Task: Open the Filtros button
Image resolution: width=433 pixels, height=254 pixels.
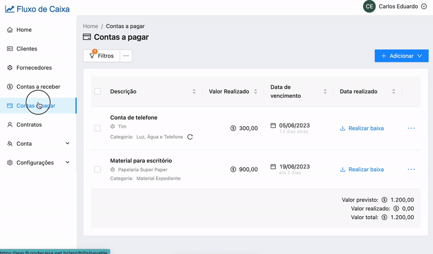Action: click(x=102, y=56)
